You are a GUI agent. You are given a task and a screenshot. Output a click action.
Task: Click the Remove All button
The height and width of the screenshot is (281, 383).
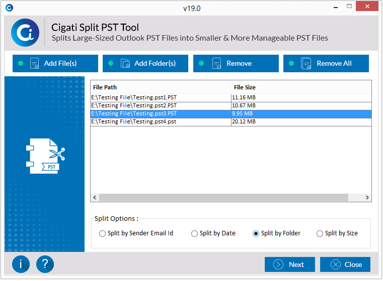pyautogui.click(x=326, y=64)
